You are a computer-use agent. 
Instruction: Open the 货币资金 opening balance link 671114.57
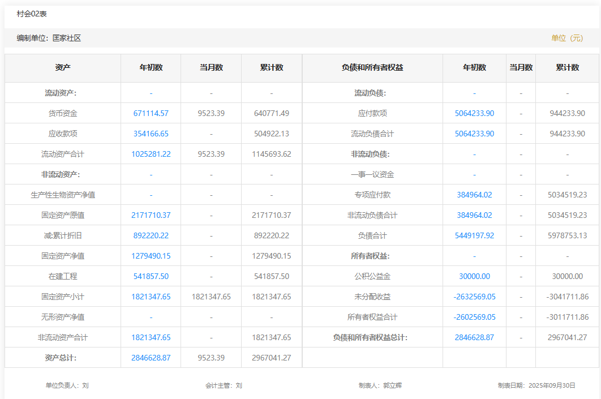[151, 113]
